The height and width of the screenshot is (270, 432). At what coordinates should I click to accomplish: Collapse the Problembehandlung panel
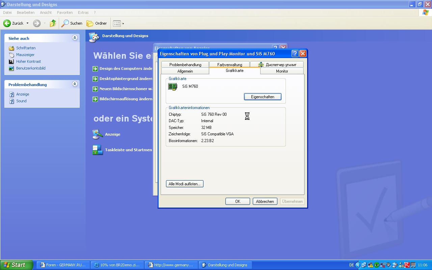(x=75, y=84)
